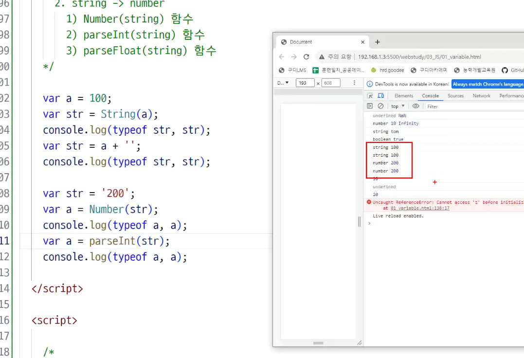Image resolution: width=524 pixels, height=358 pixels.
Task: Open the 훈련일지_공공데이 bookmark
Action: coord(338,70)
